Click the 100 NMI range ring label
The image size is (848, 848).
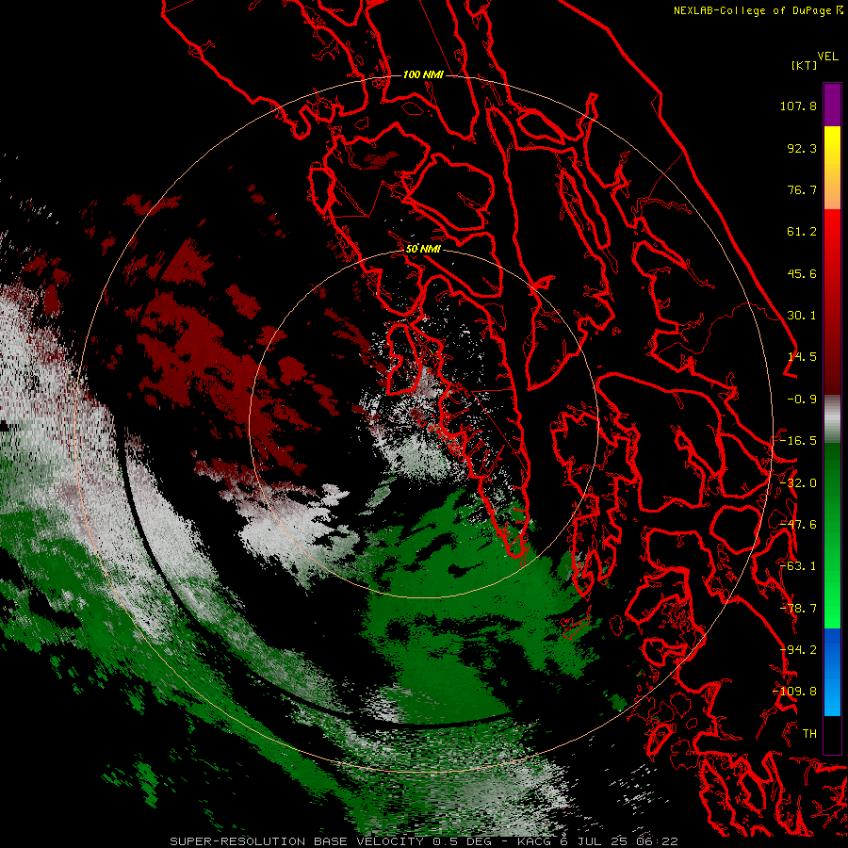point(423,74)
